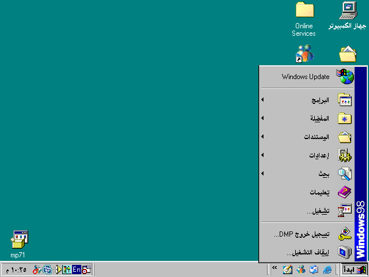Screen dimensions: 369x277
Task: Choose تشغيل... (Run) from the Start menu
Action: click(307, 210)
